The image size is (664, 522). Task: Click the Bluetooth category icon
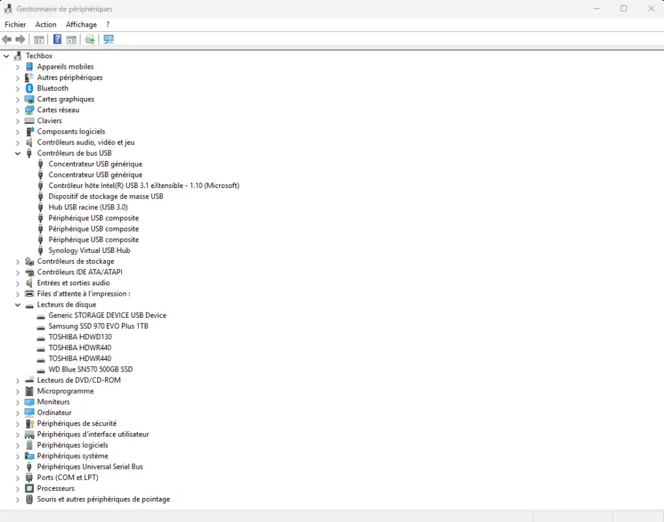coord(29,88)
